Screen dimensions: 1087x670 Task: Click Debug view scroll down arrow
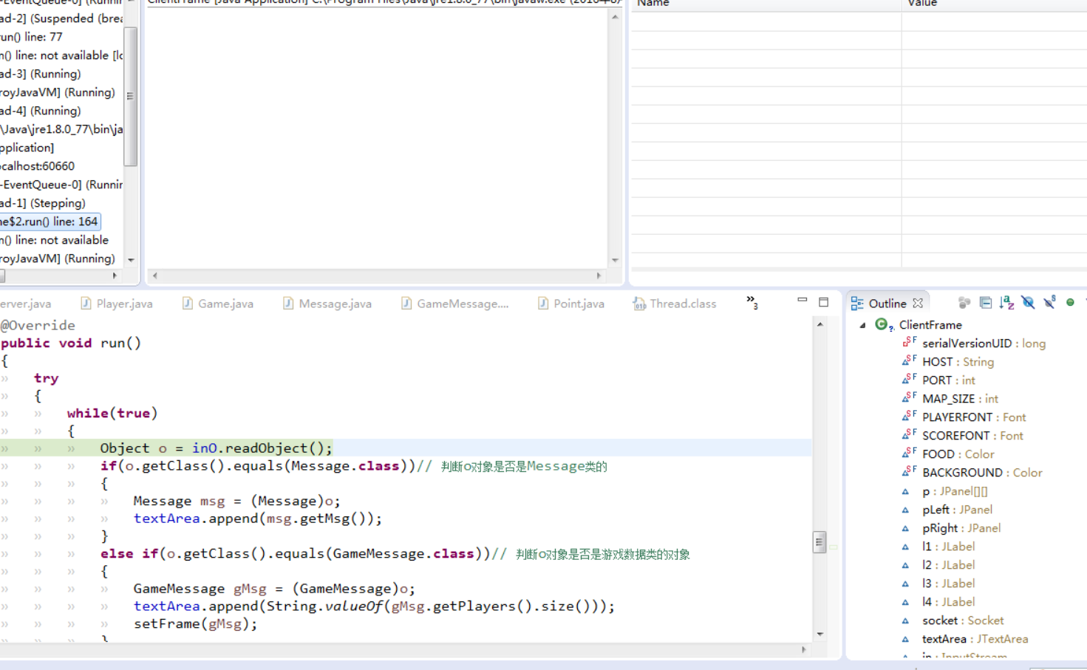(x=131, y=260)
